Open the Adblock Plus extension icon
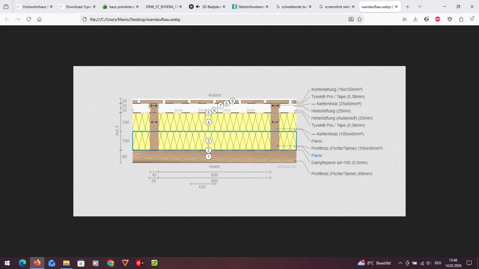479x269 pixels. [x=438, y=19]
